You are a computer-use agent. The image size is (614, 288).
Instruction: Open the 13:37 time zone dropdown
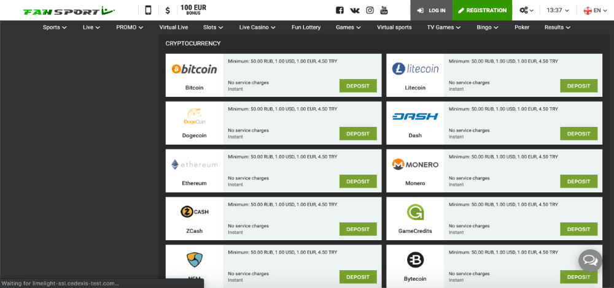tap(558, 10)
